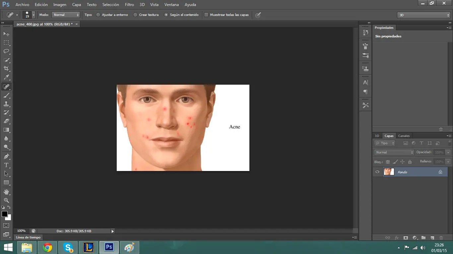The image size is (453, 254).
Task: Select the Spot Healing Brush tool
Action: point(6,87)
